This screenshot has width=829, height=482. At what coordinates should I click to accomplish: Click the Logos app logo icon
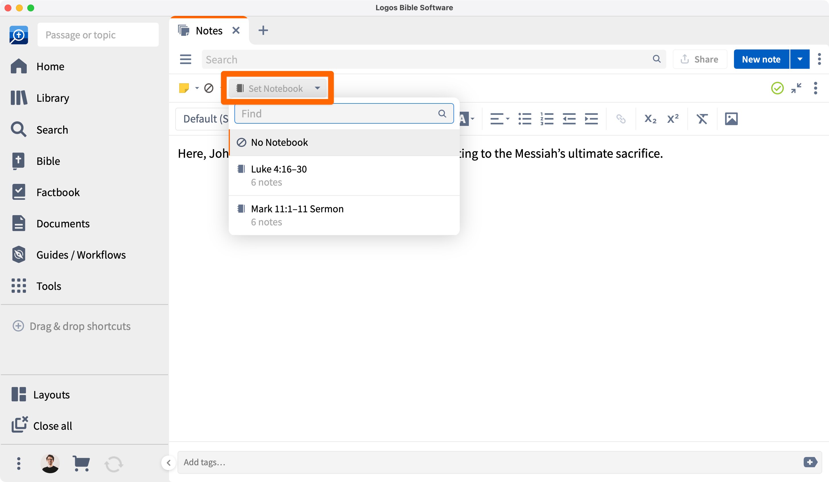pos(19,35)
